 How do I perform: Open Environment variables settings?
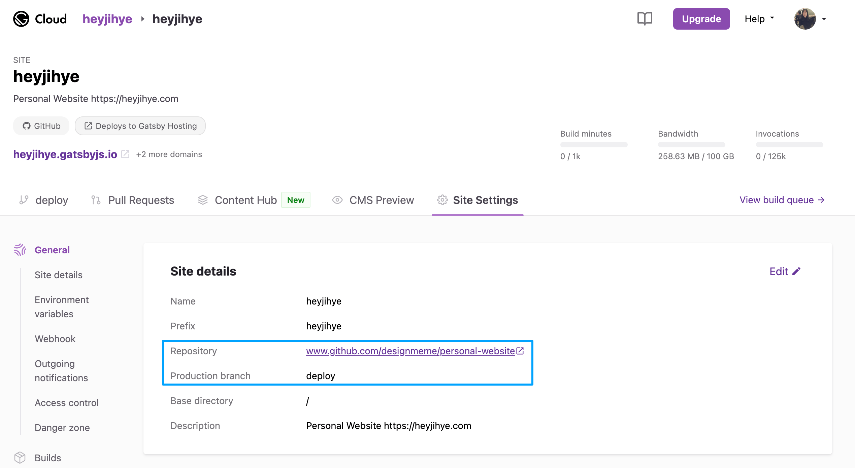(x=62, y=307)
